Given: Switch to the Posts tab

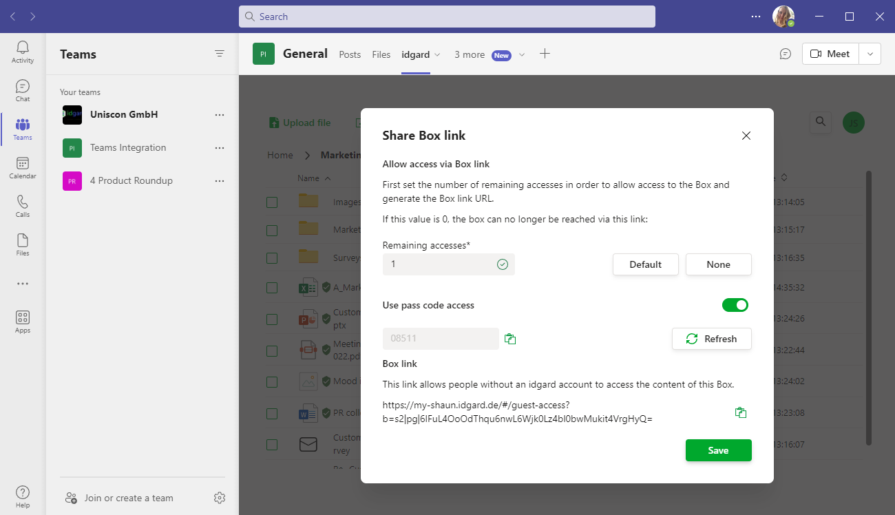Looking at the screenshot, I should click(350, 54).
